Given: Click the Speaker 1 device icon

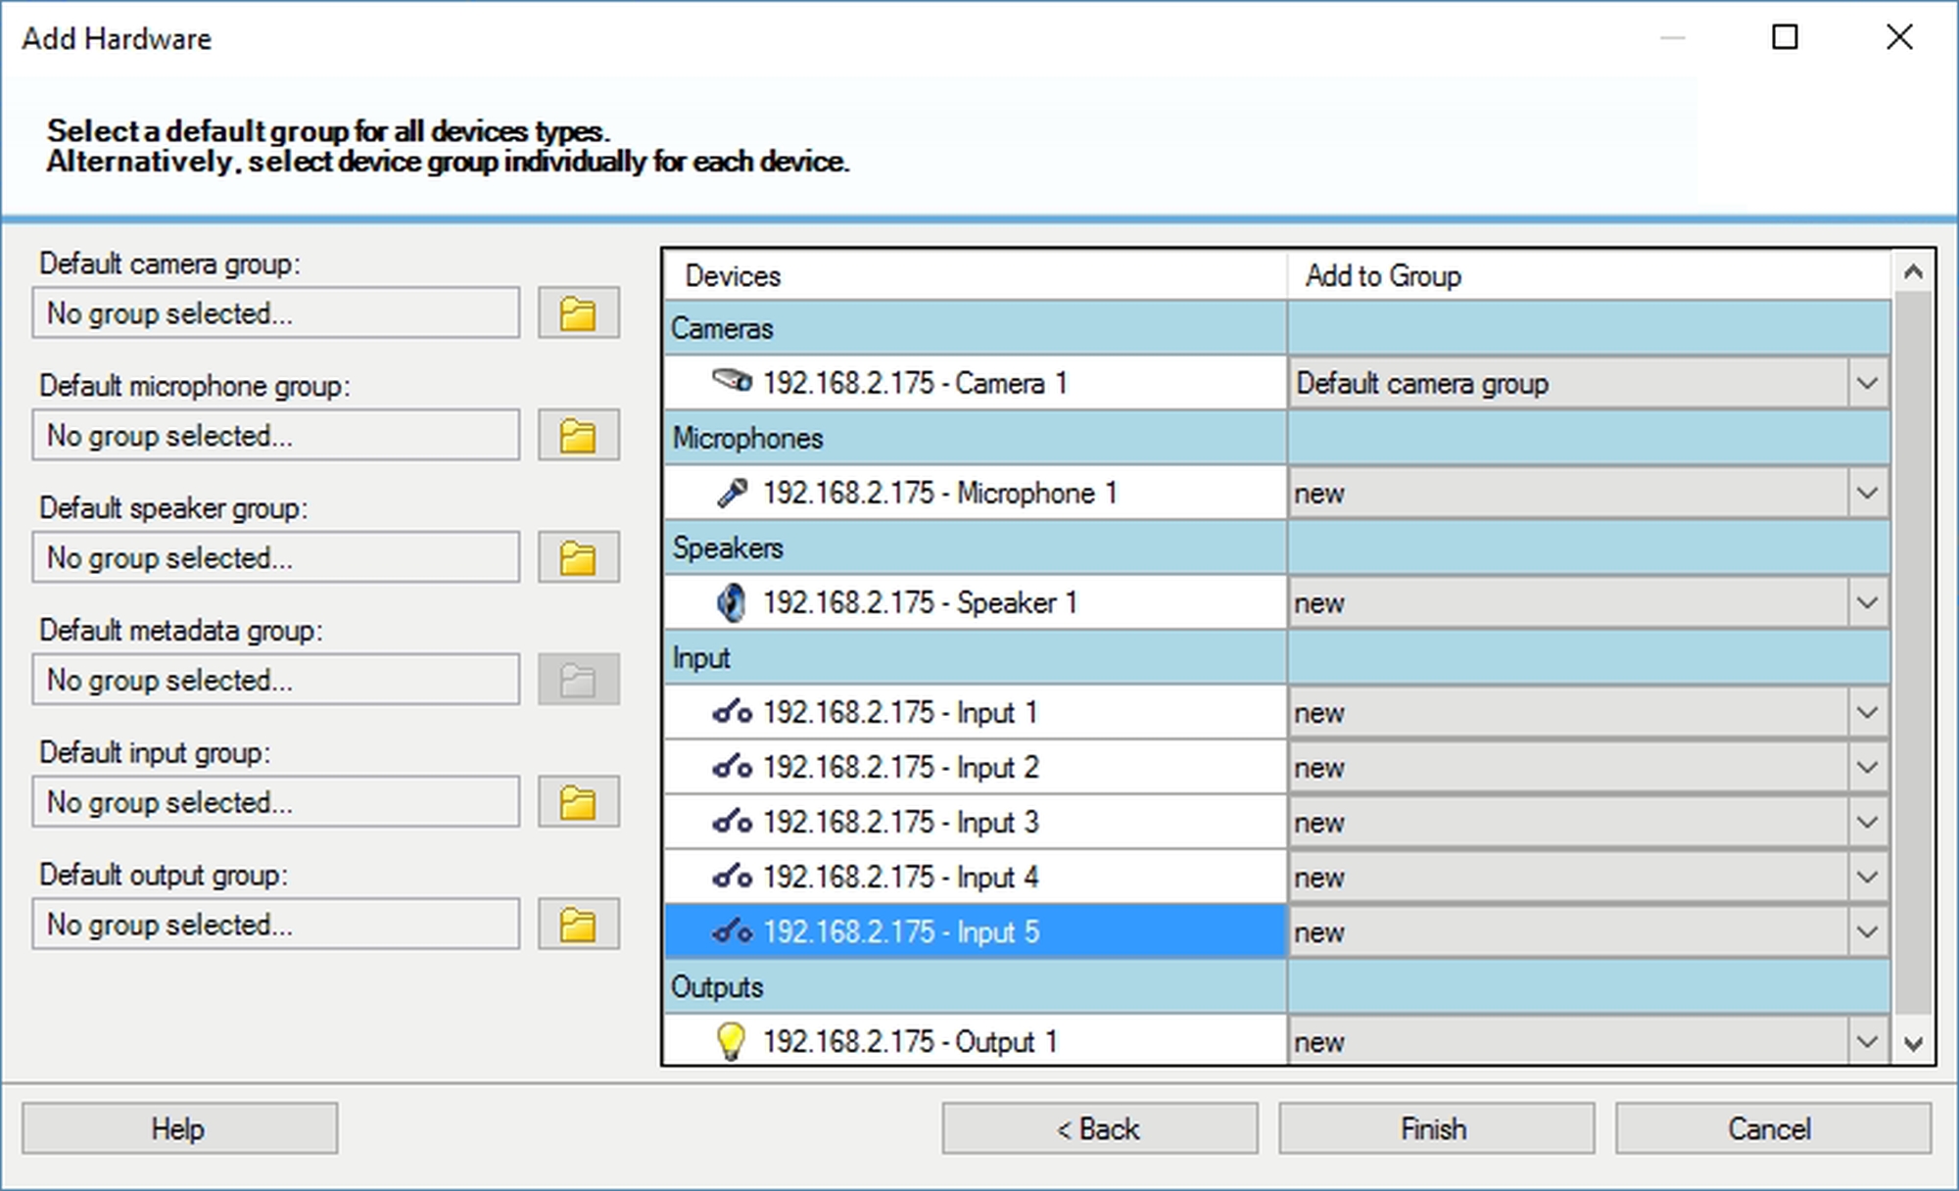Looking at the screenshot, I should click(731, 602).
